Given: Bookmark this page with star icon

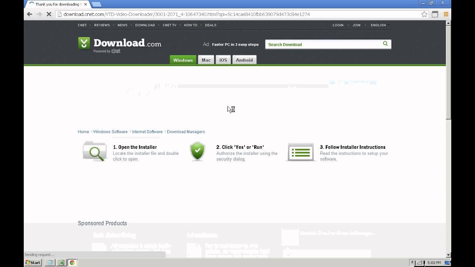Looking at the screenshot, I should click(x=425, y=14).
